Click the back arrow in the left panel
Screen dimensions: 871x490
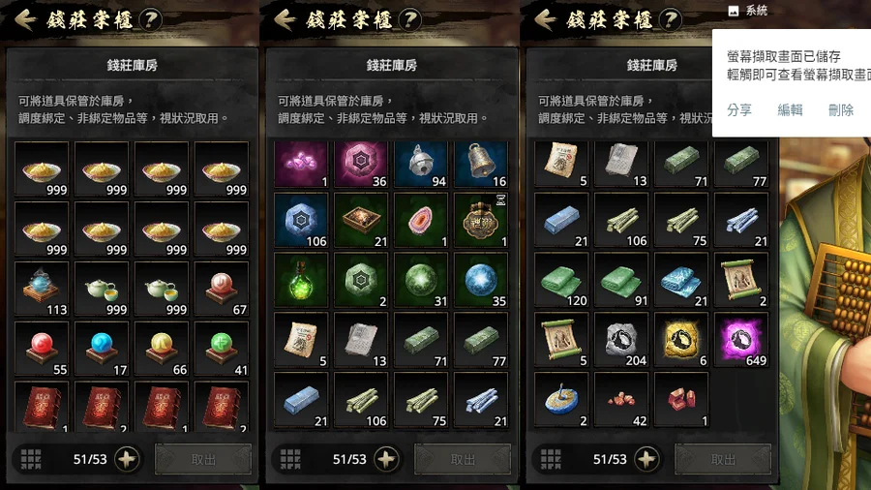pyautogui.click(x=25, y=20)
